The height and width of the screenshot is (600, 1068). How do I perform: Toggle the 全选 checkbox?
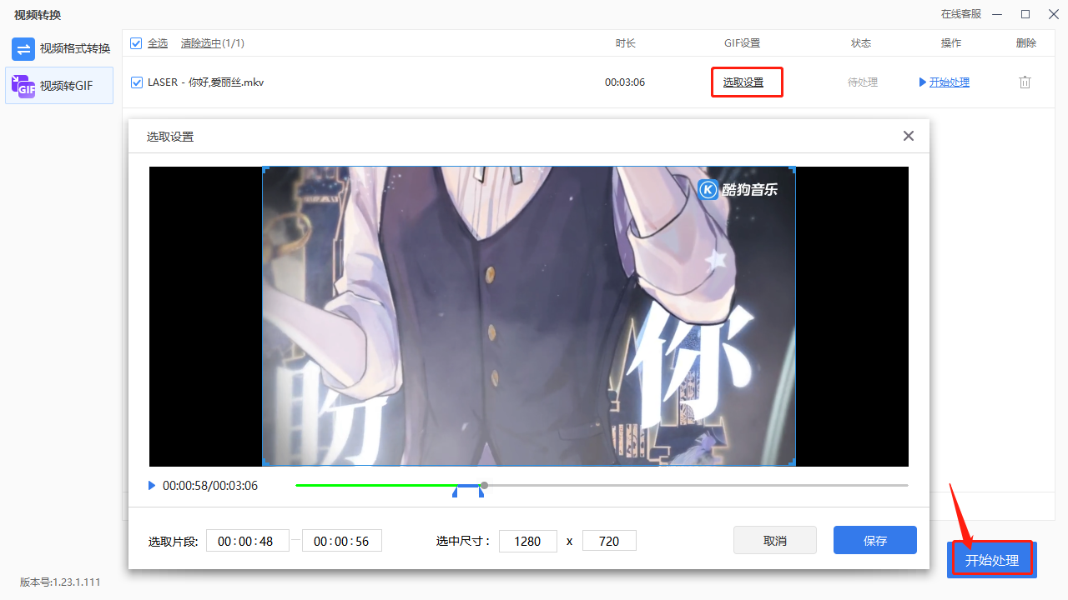pos(136,43)
